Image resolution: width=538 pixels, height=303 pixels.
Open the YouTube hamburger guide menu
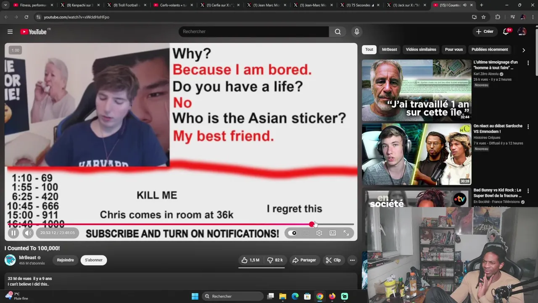pyautogui.click(x=10, y=32)
